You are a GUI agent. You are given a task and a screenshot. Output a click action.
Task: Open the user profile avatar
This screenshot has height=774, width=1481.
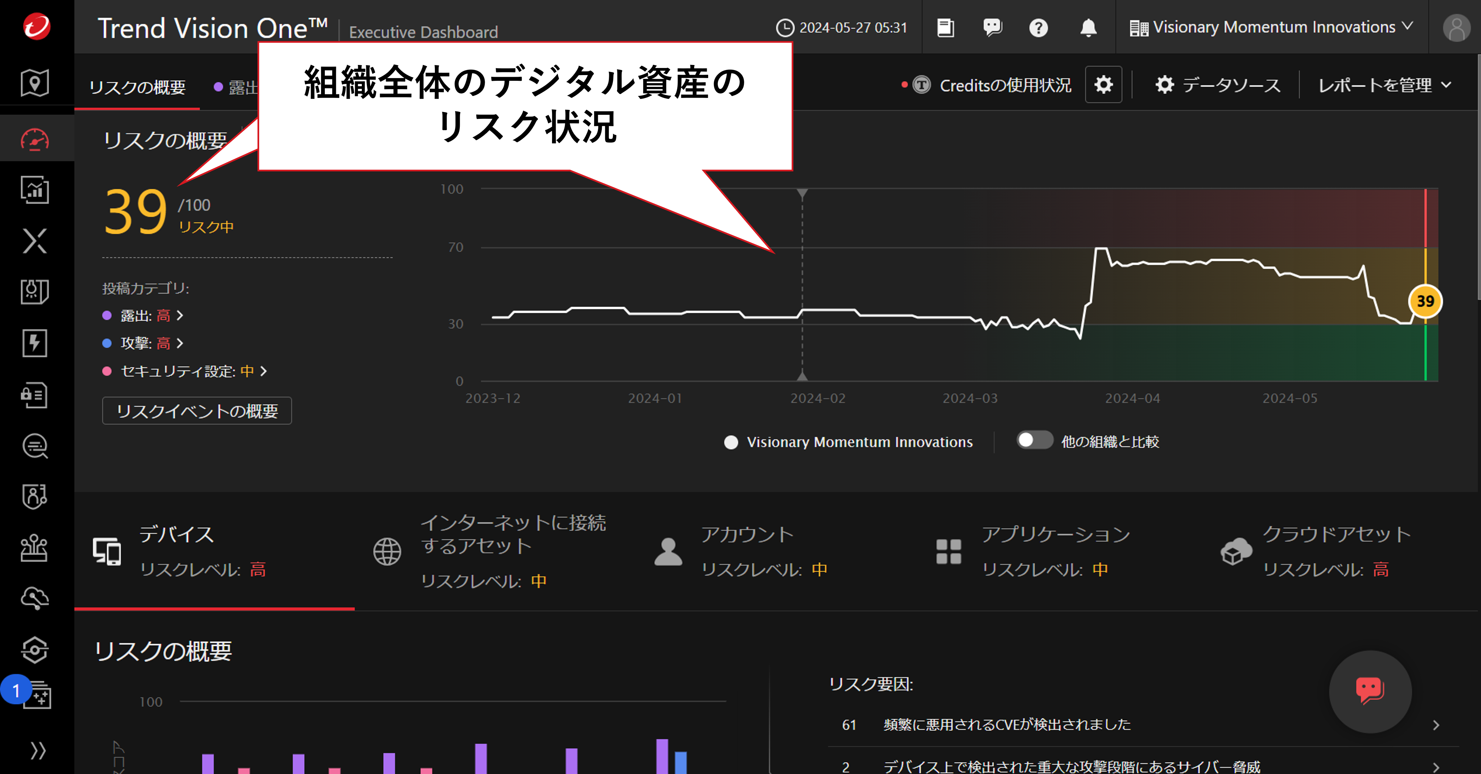coord(1456,28)
